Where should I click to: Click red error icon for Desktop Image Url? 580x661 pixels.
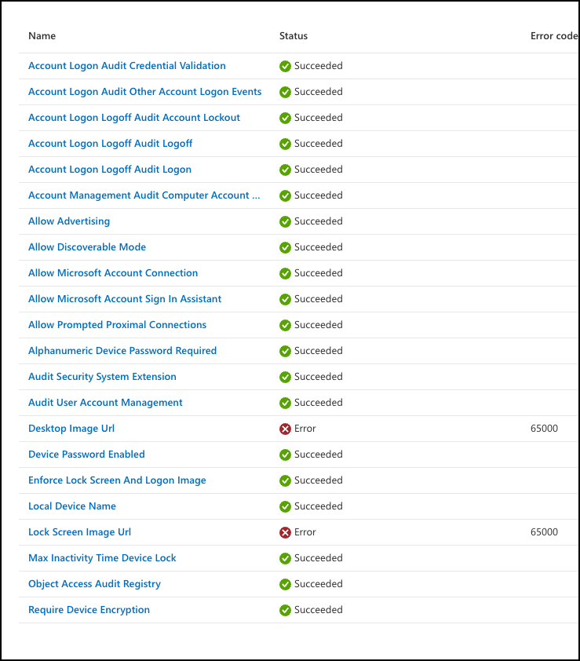(x=286, y=429)
